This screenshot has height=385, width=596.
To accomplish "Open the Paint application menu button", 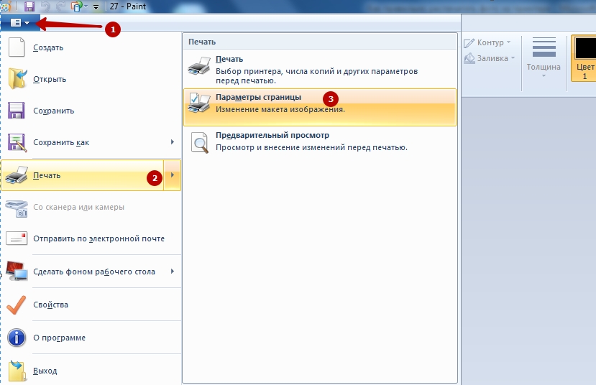I will click(x=19, y=23).
